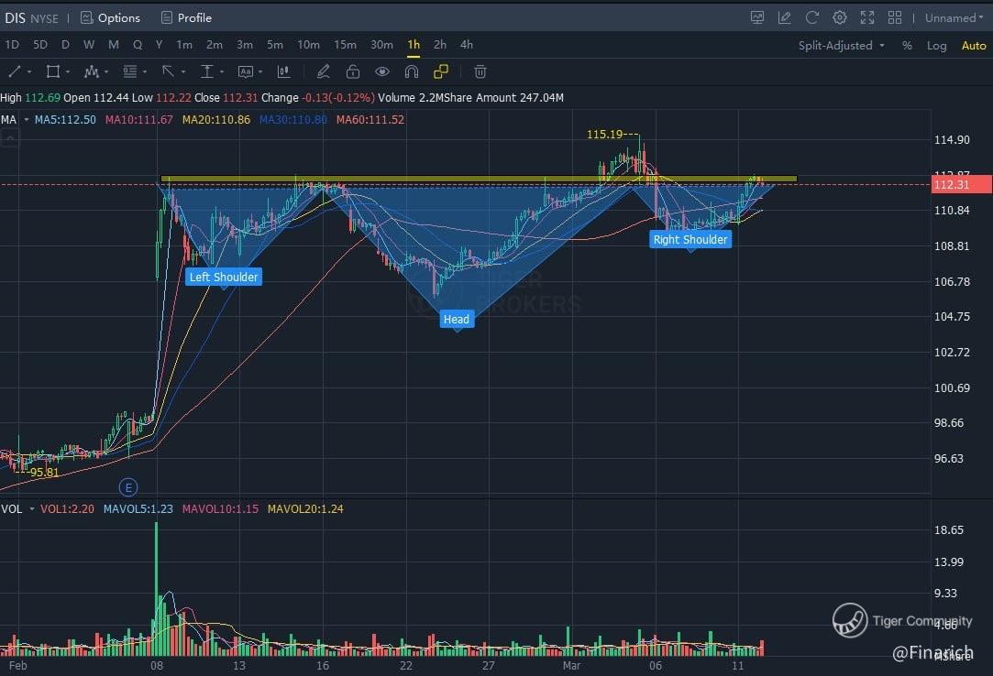The height and width of the screenshot is (676, 993).
Task: Select the 1h timeframe tab
Action: click(x=414, y=45)
